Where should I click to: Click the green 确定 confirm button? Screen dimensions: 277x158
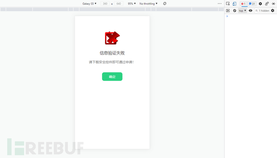(112, 77)
